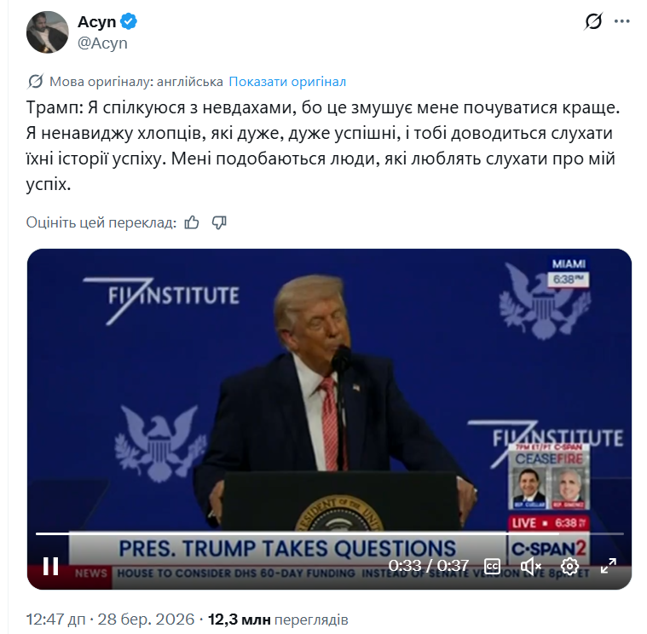Image resolution: width=647 pixels, height=634 pixels.
Task: Open Grok icon at top right
Action: point(593,21)
